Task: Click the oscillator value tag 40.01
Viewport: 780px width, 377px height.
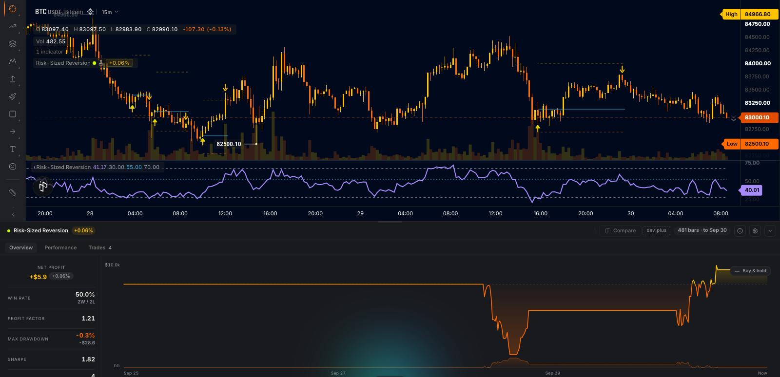Action: tap(752, 190)
